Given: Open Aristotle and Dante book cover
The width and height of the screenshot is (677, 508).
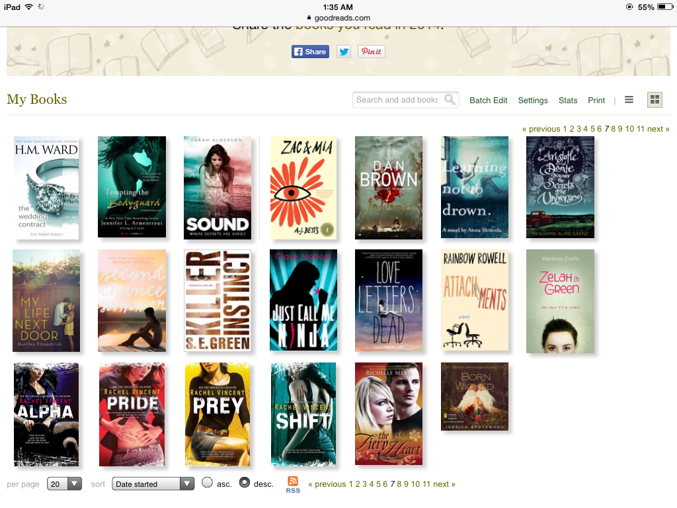Looking at the screenshot, I should click(560, 187).
